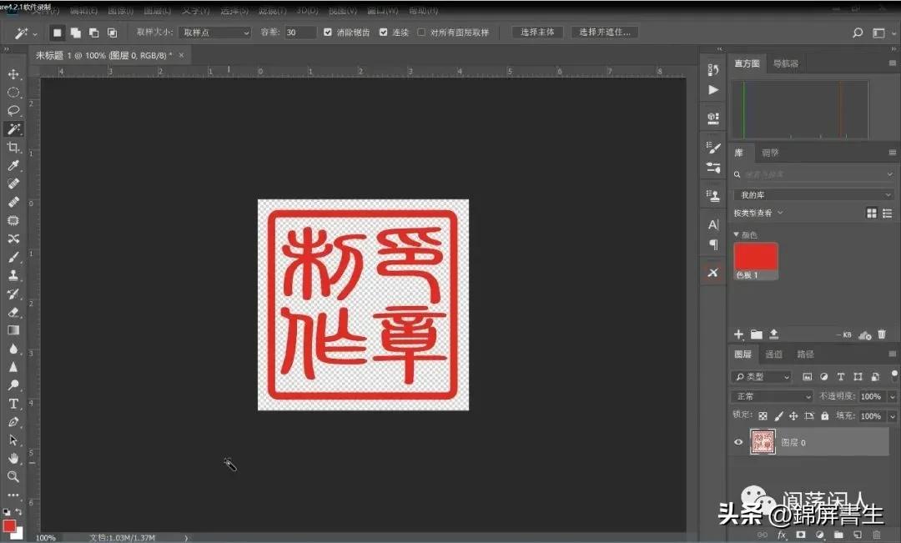Viewport: 901px width, 543px height.
Task: Click the lock transparent pixels icon
Action: [x=763, y=416]
